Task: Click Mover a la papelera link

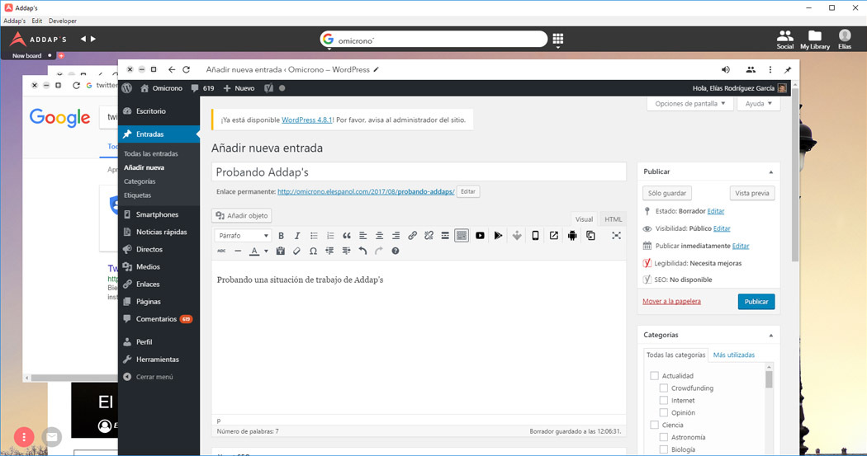Action: pyautogui.click(x=671, y=302)
